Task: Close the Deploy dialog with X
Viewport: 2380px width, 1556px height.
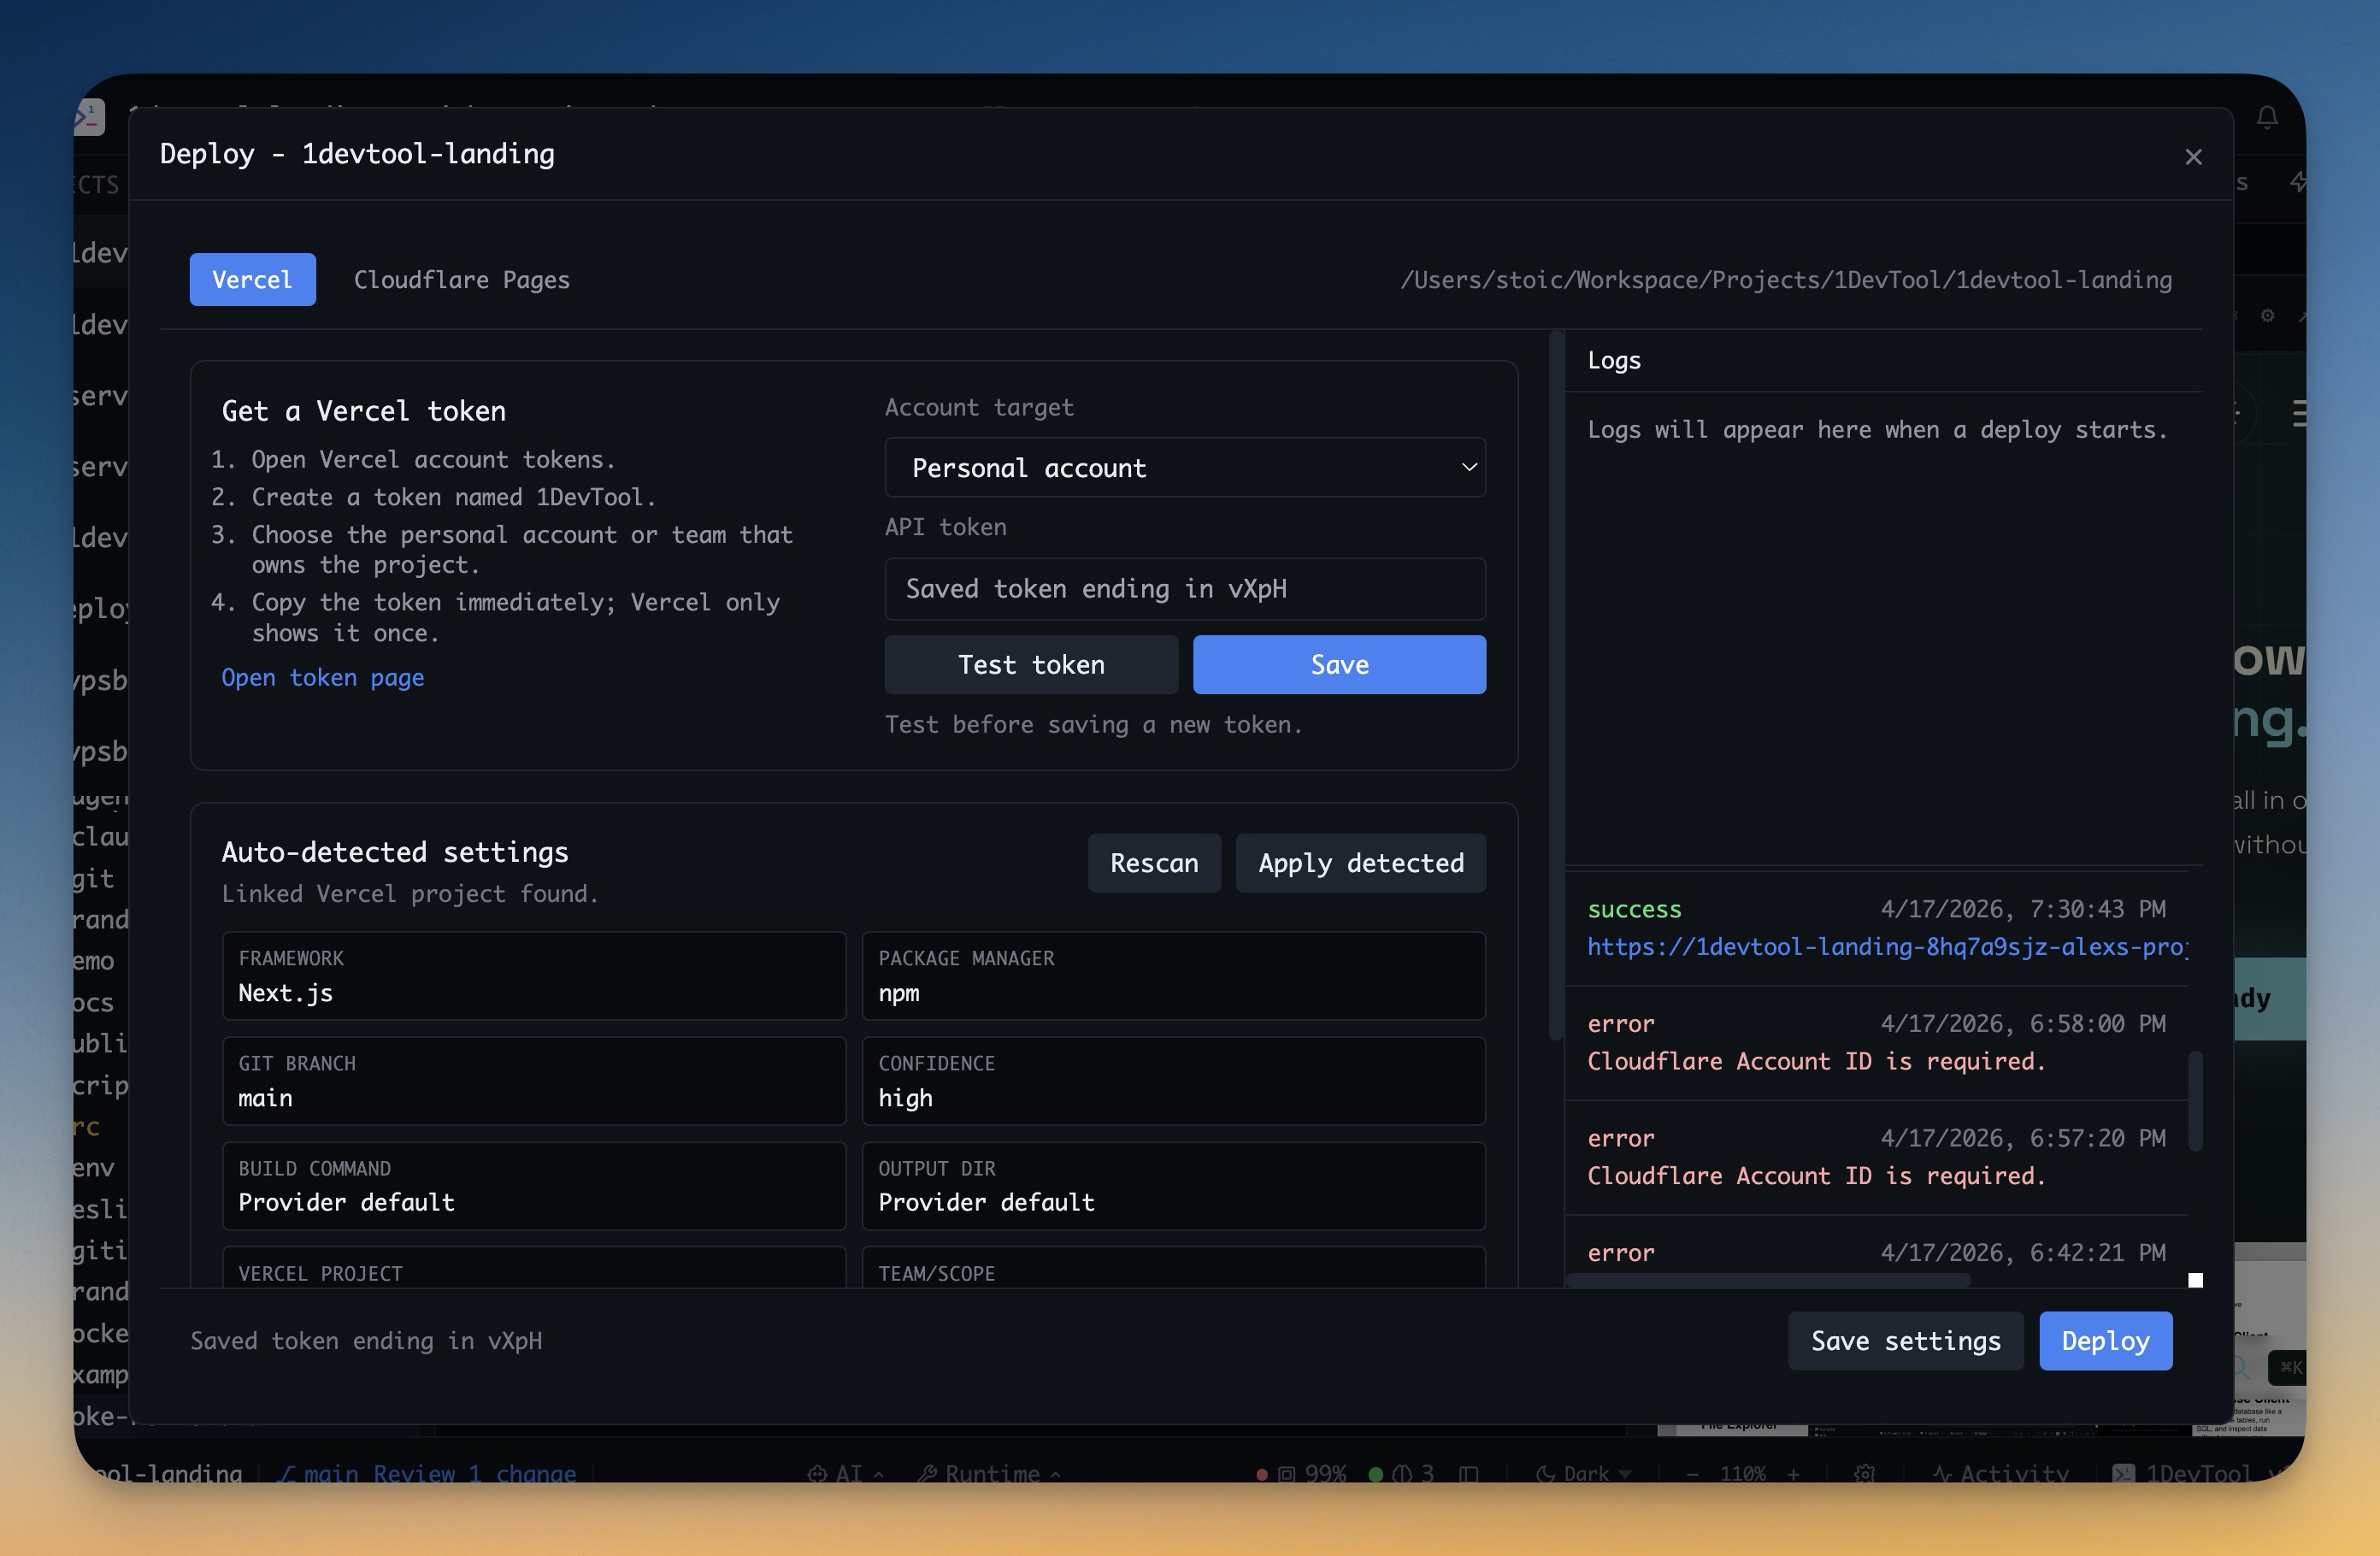Action: pyautogui.click(x=2193, y=157)
